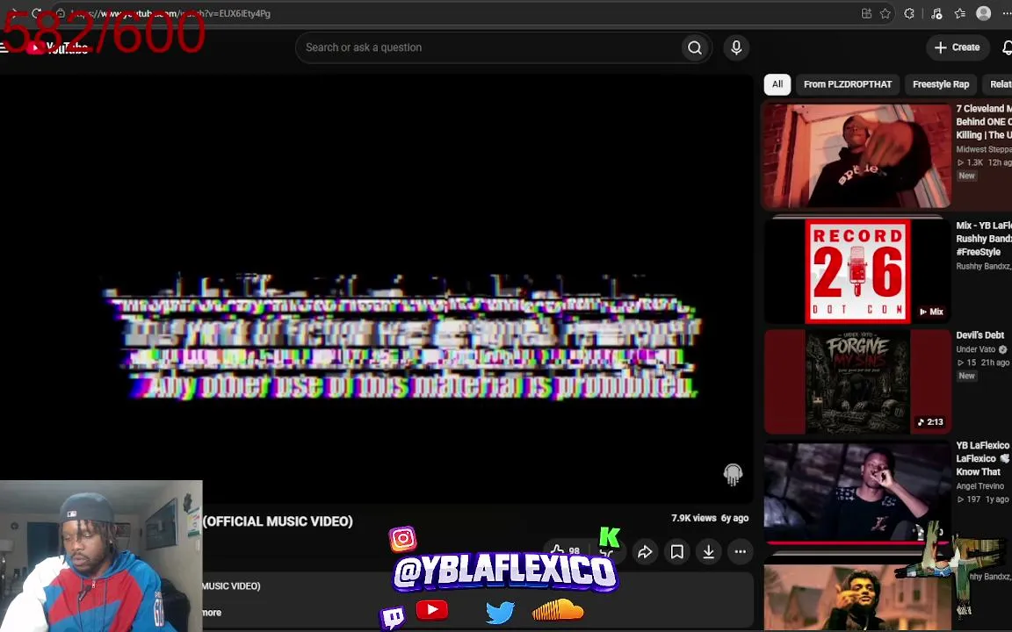1012x632 pixels.
Task: Reload the page with the browser refresh icon
Action: [37, 13]
